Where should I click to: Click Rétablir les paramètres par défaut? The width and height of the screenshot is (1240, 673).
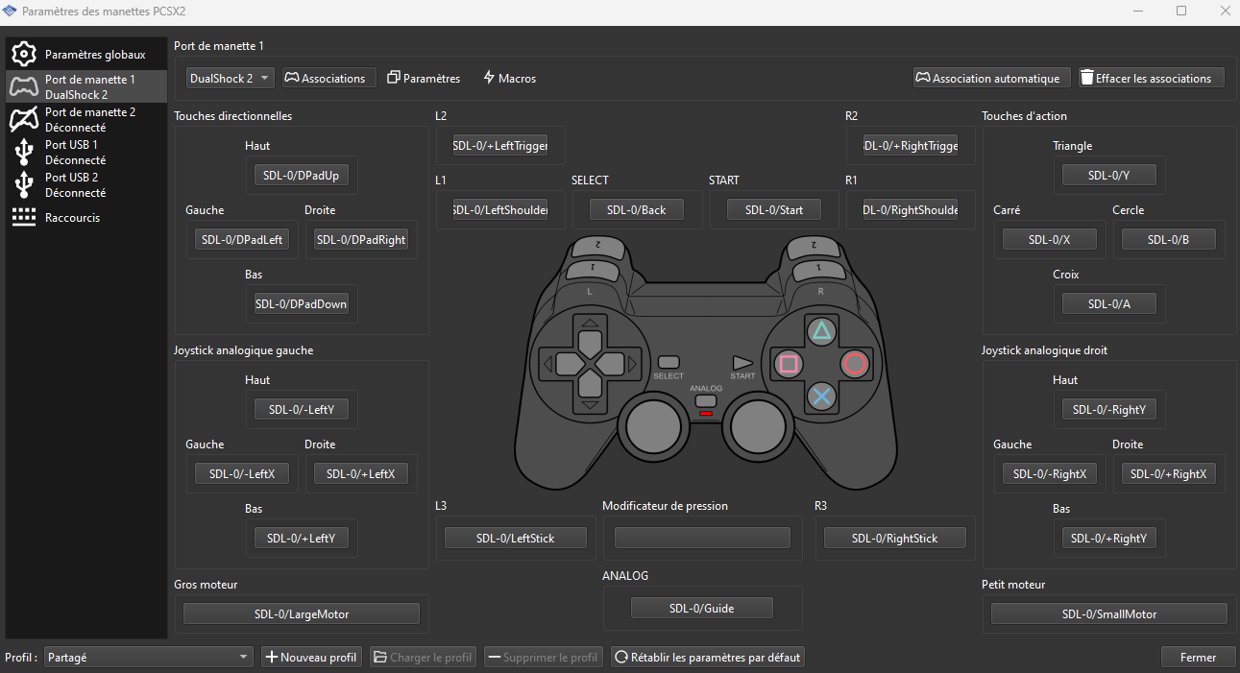707,658
